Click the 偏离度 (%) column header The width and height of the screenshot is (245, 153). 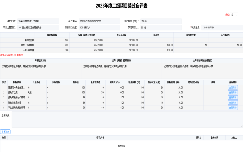click(115, 82)
